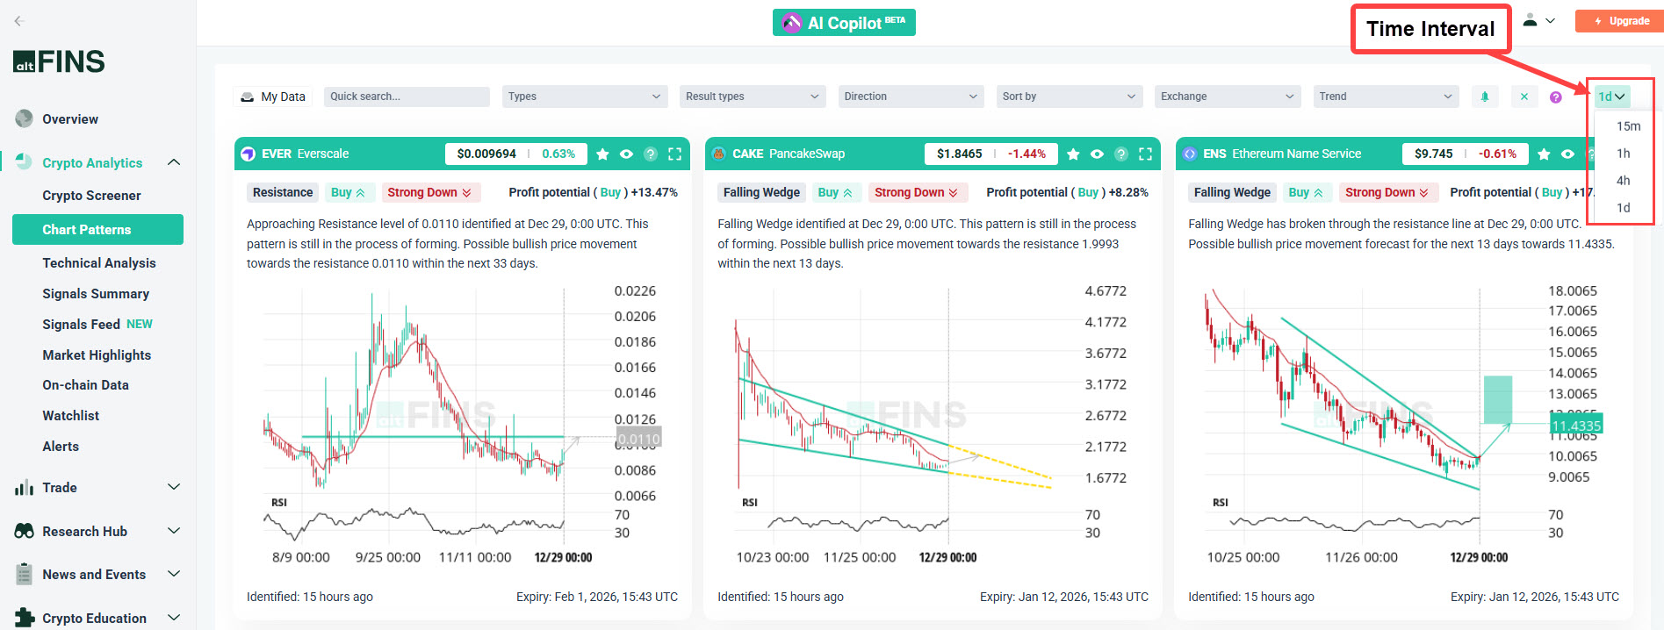The width and height of the screenshot is (1664, 630).
Task: Click Buy tag on ENS card
Action: (x=1306, y=192)
